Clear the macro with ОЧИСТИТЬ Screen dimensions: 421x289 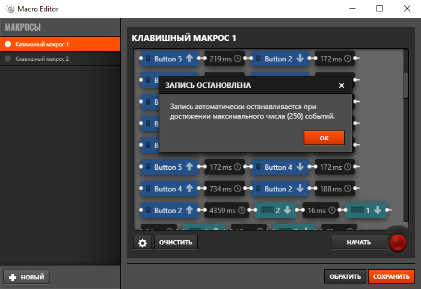[176, 243]
